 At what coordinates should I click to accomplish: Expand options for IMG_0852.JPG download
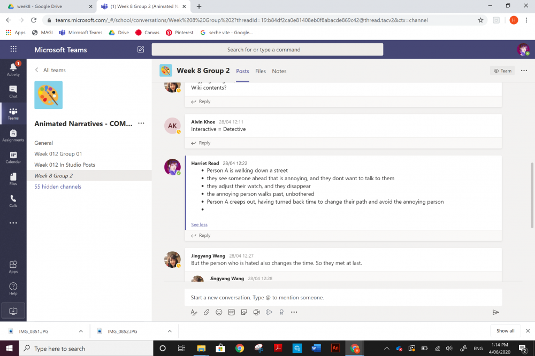[x=170, y=331]
